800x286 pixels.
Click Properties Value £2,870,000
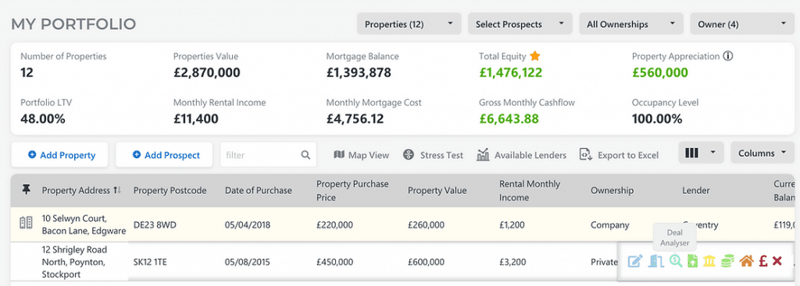[x=206, y=72]
